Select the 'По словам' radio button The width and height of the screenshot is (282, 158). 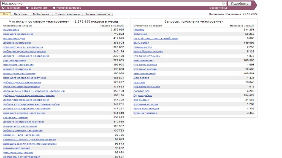click(3, 8)
